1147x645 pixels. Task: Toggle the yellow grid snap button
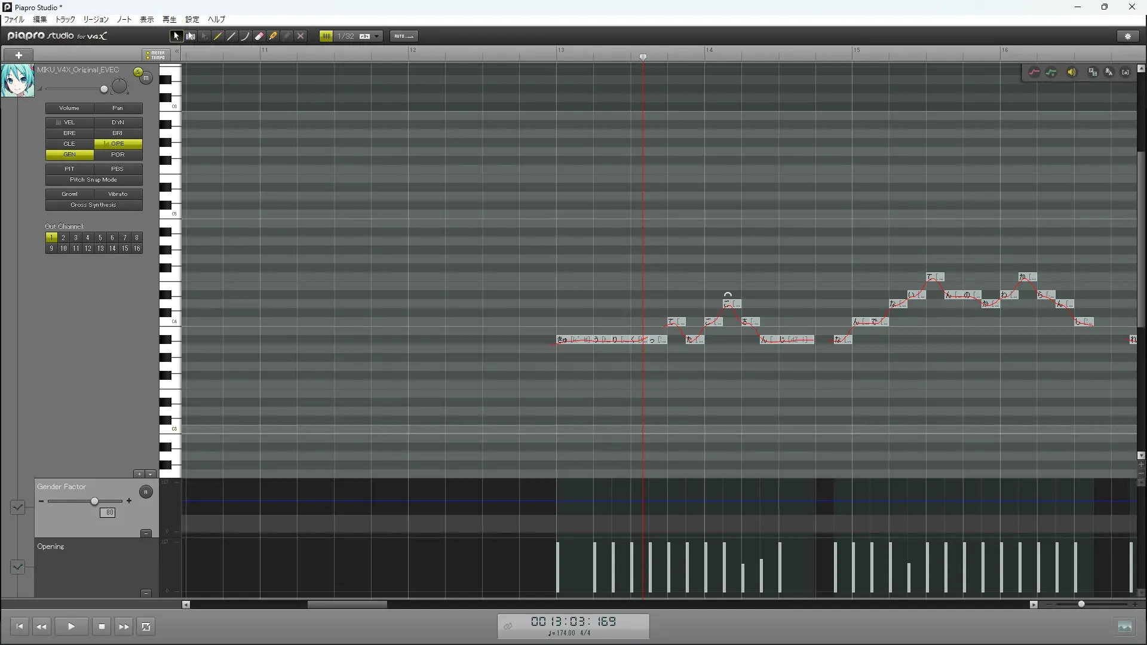point(326,36)
